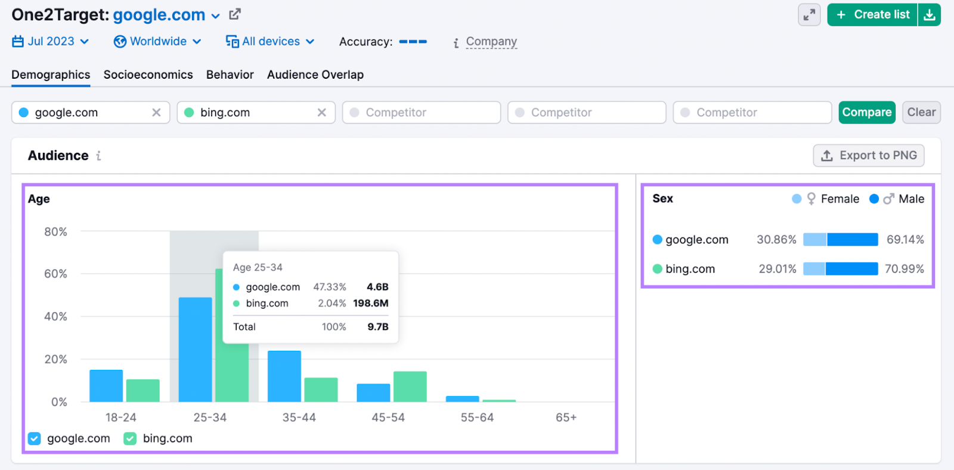Click the expand fullscreen icon button

click(809, 15)
